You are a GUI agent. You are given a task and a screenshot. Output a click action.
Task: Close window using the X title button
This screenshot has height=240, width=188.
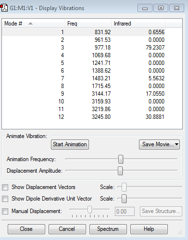176,8
